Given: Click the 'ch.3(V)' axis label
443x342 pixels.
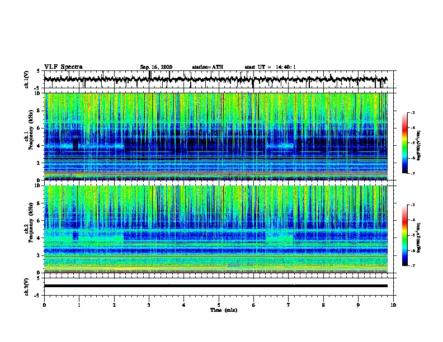Looking at the screenshot, I should (x=27, y=287).
